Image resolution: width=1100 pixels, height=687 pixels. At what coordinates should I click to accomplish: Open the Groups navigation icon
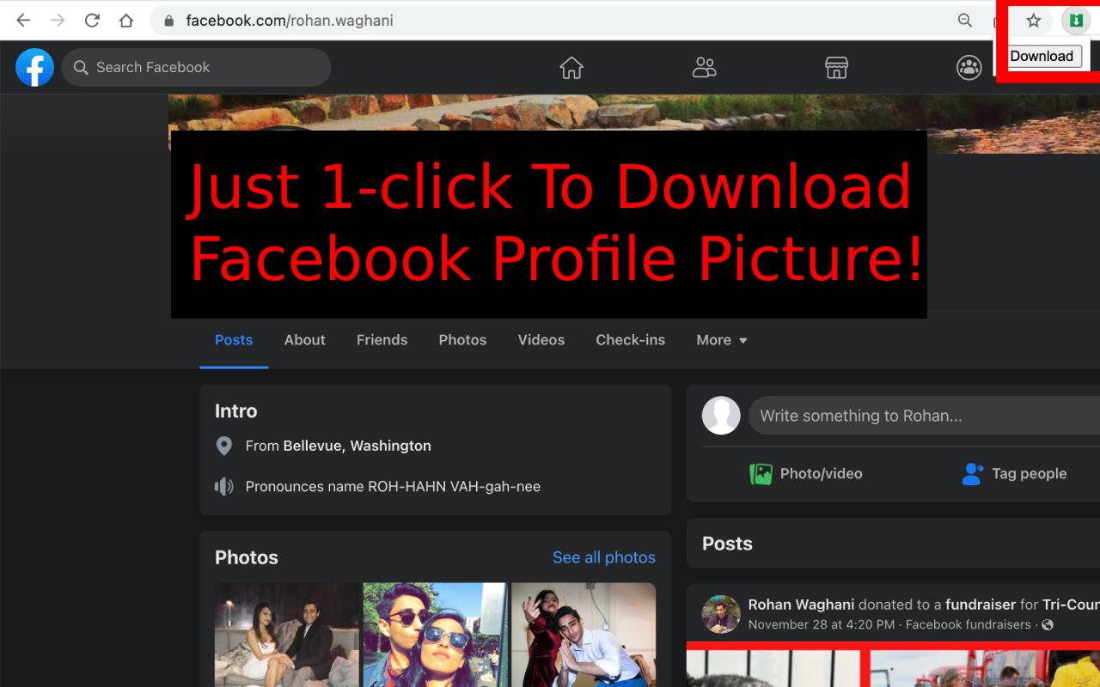click(x=969, y=66)
